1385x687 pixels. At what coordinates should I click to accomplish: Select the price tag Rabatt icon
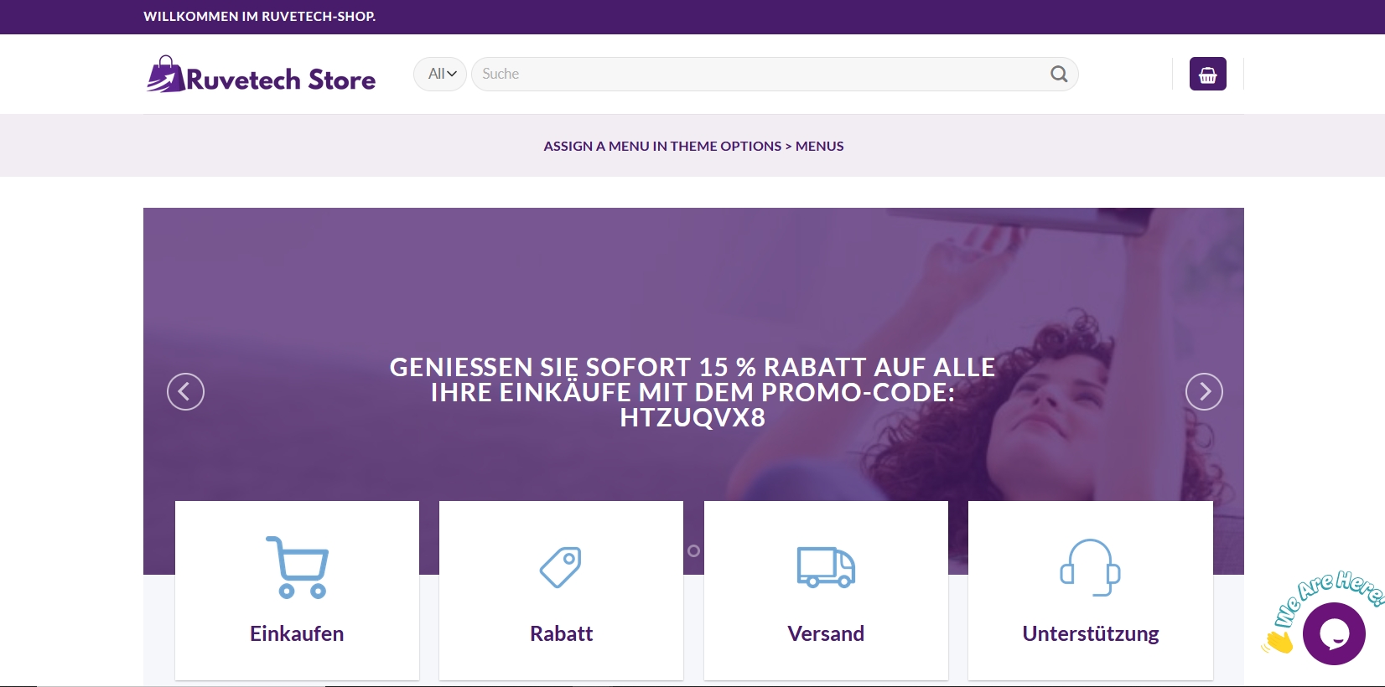click(561, 567)
